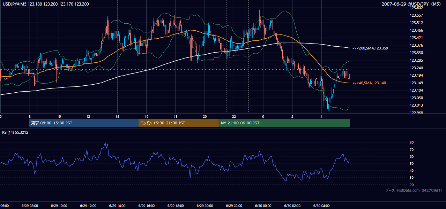
Task: Click price level 123.058 on the axis
Action: [416, 98]
